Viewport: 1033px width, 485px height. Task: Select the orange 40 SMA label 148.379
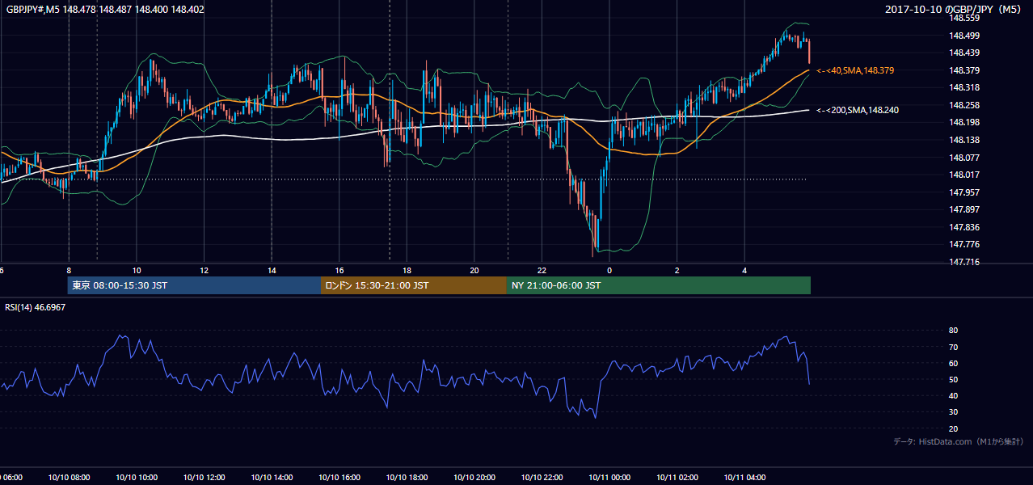point(855,71)
